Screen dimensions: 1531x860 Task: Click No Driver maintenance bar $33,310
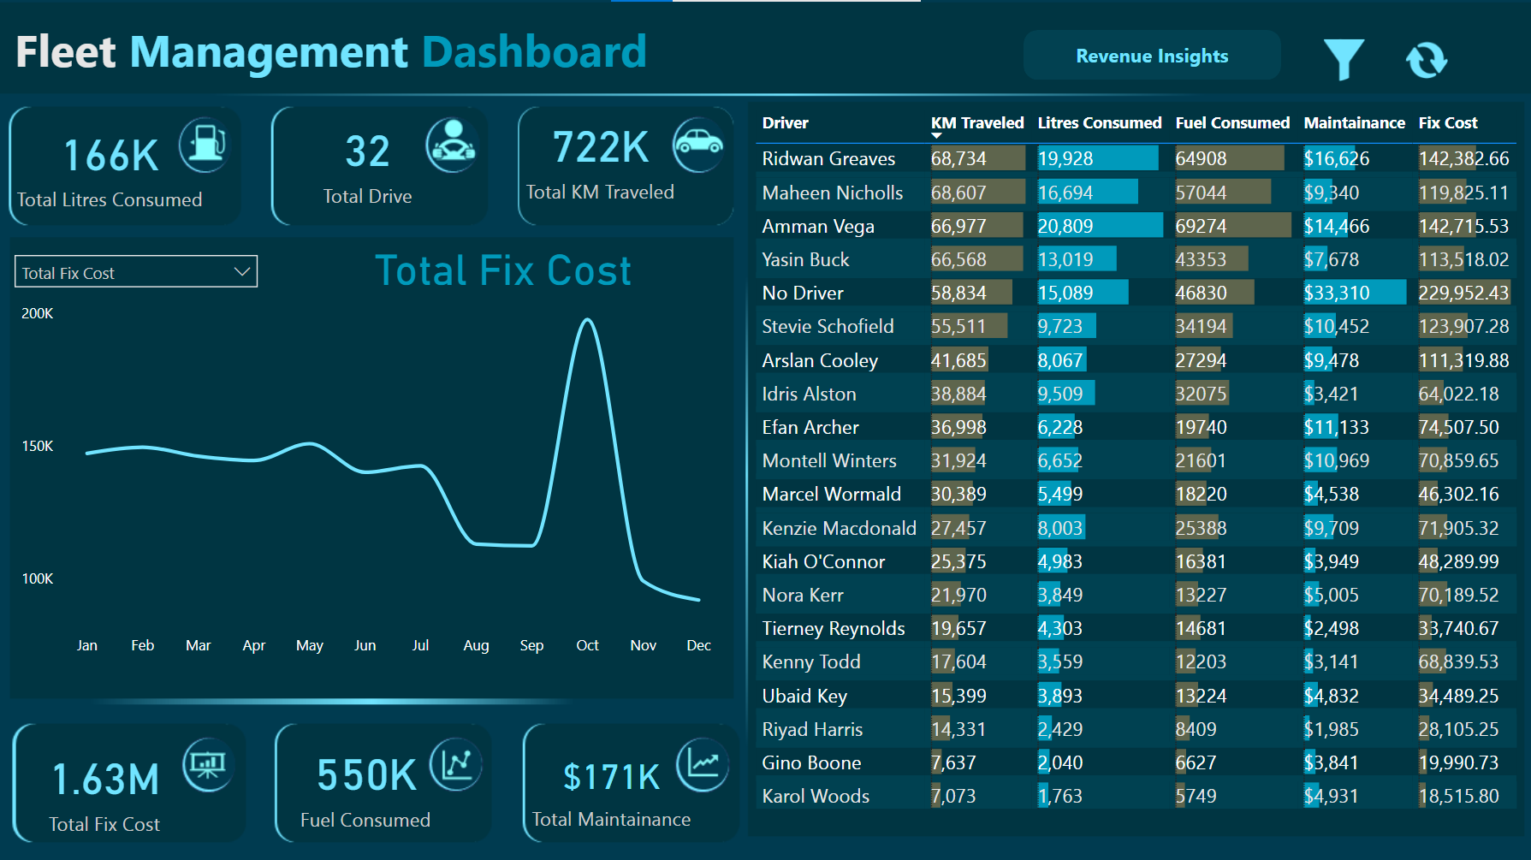pos(1353,293)
